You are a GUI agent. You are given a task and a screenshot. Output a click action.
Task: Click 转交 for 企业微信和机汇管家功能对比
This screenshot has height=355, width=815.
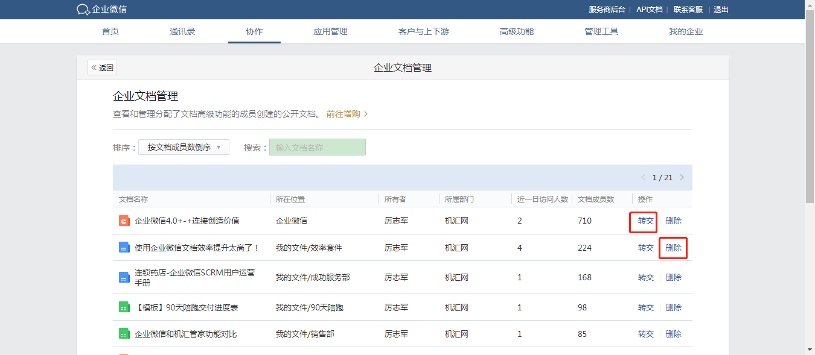click(x=646, y=334)
